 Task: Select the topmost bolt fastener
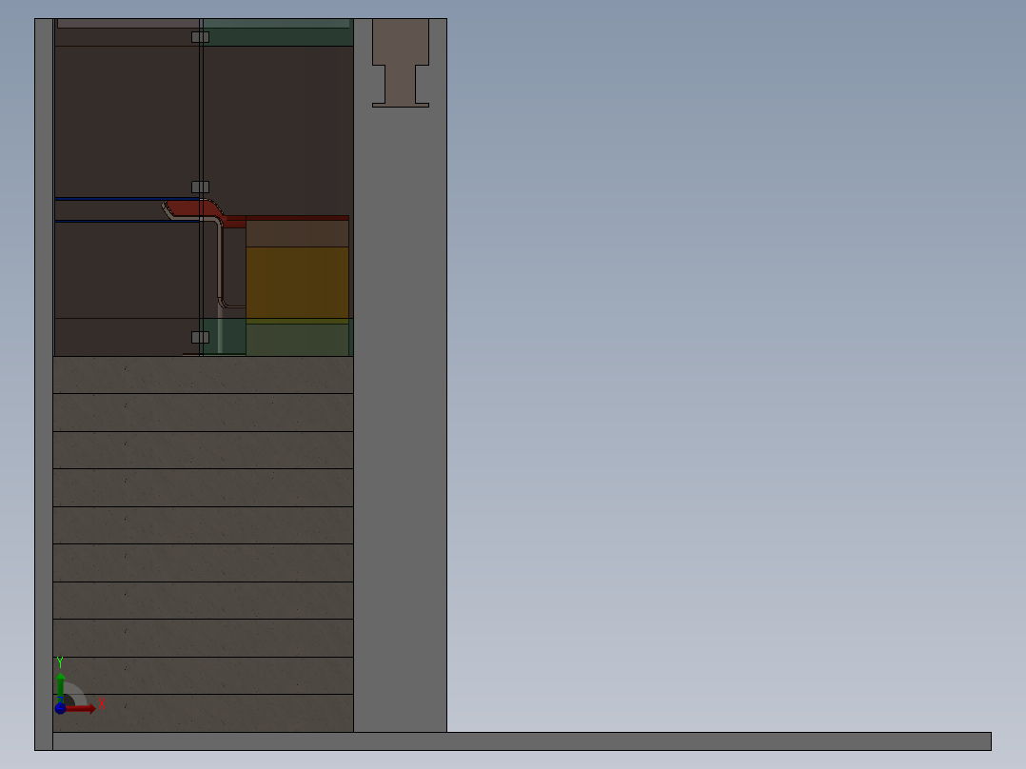201,38
